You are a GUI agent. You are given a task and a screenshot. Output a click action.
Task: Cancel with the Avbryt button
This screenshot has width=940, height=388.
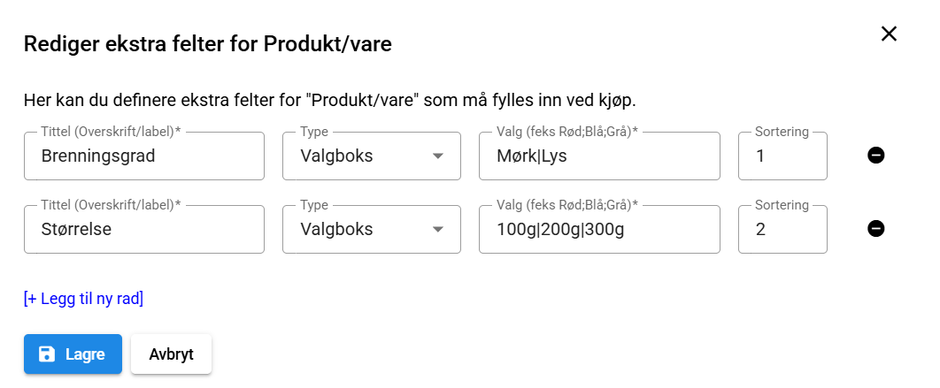pos(171,354)
